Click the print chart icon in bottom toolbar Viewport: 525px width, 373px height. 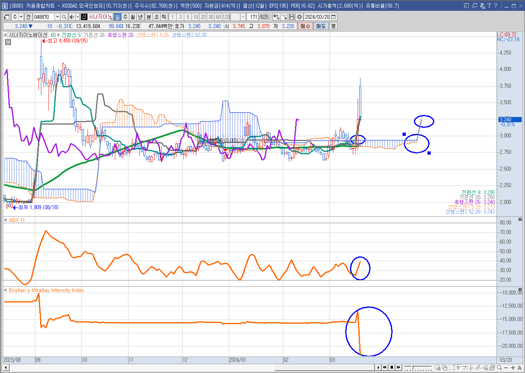coord(485,367)
